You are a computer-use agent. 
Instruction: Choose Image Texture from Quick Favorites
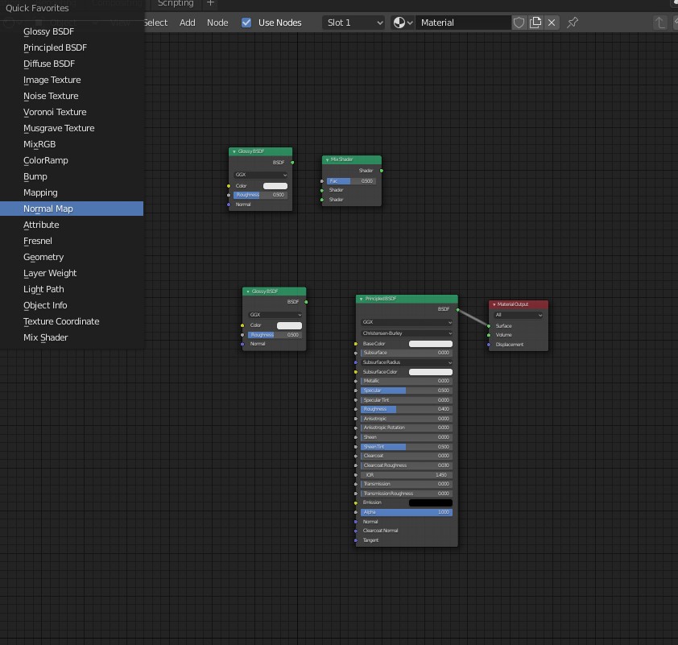pyautogui.click(x=72, y=80)
